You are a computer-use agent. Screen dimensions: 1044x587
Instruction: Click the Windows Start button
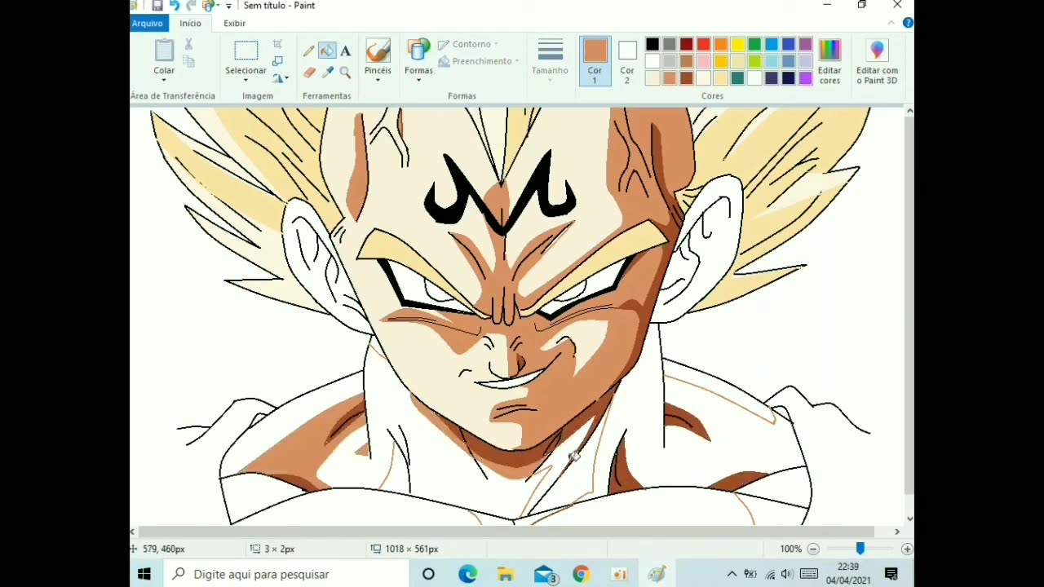point(144,574)
